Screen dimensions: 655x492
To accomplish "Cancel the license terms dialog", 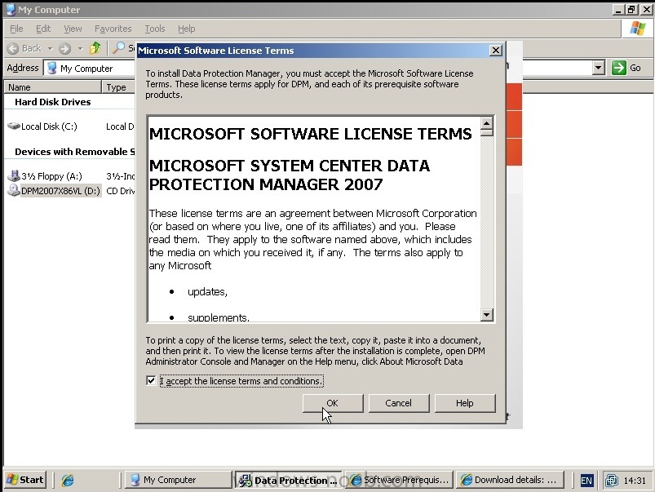I will pyautogui.click(x=399, y=403).
